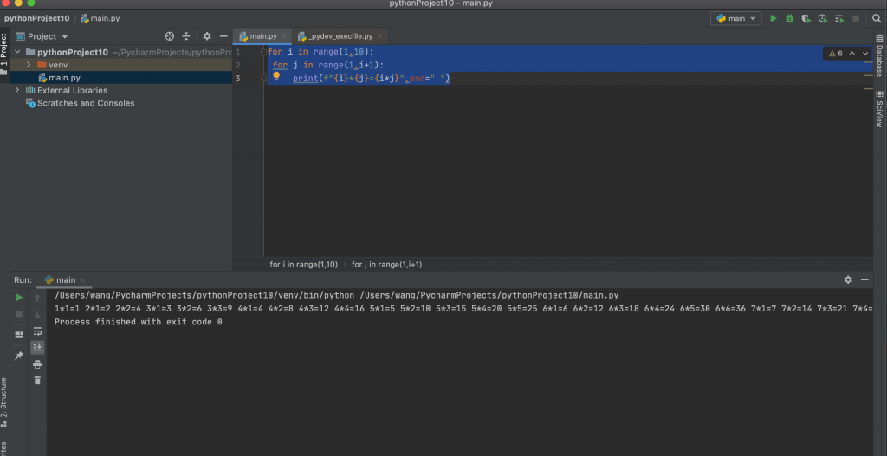Pin the Run tab with the pin icon

pos(19,356)
